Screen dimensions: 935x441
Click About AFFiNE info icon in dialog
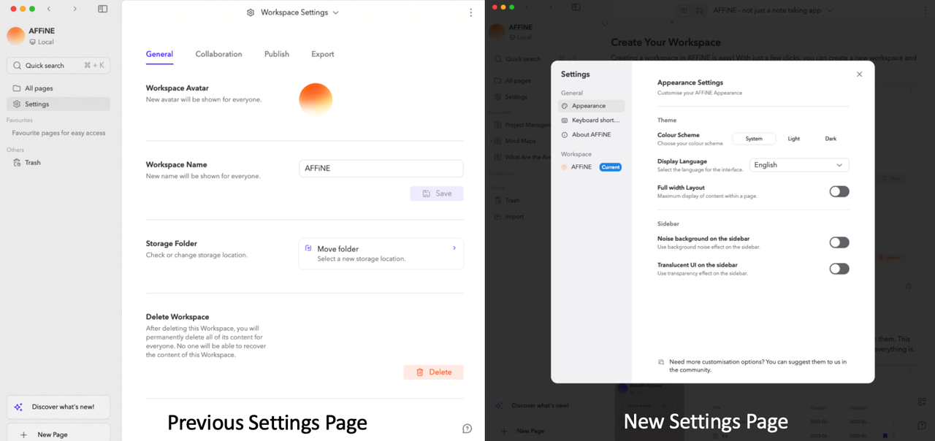click(x=565, y=135)
